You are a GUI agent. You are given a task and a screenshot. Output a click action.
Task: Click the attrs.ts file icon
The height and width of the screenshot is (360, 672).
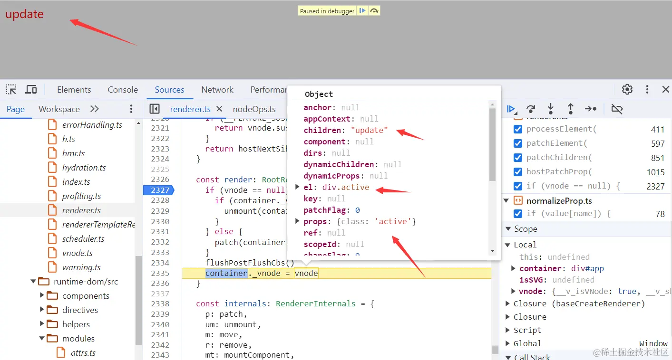tap(61, 353)
